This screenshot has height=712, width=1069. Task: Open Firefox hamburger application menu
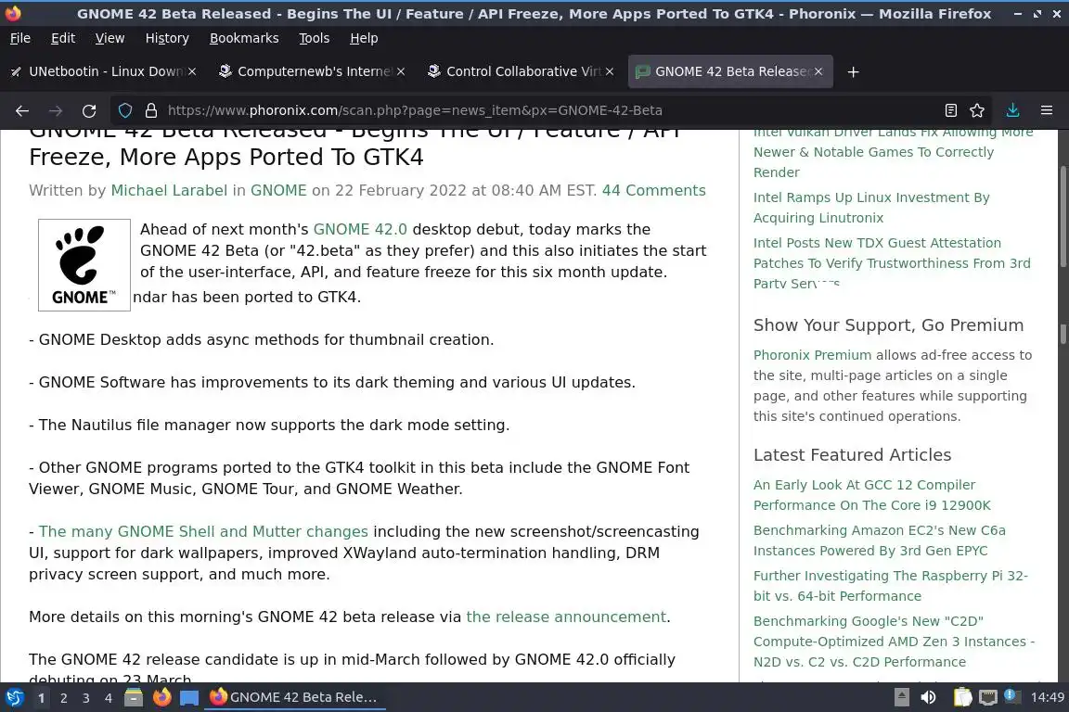[x=1047, y=110]
